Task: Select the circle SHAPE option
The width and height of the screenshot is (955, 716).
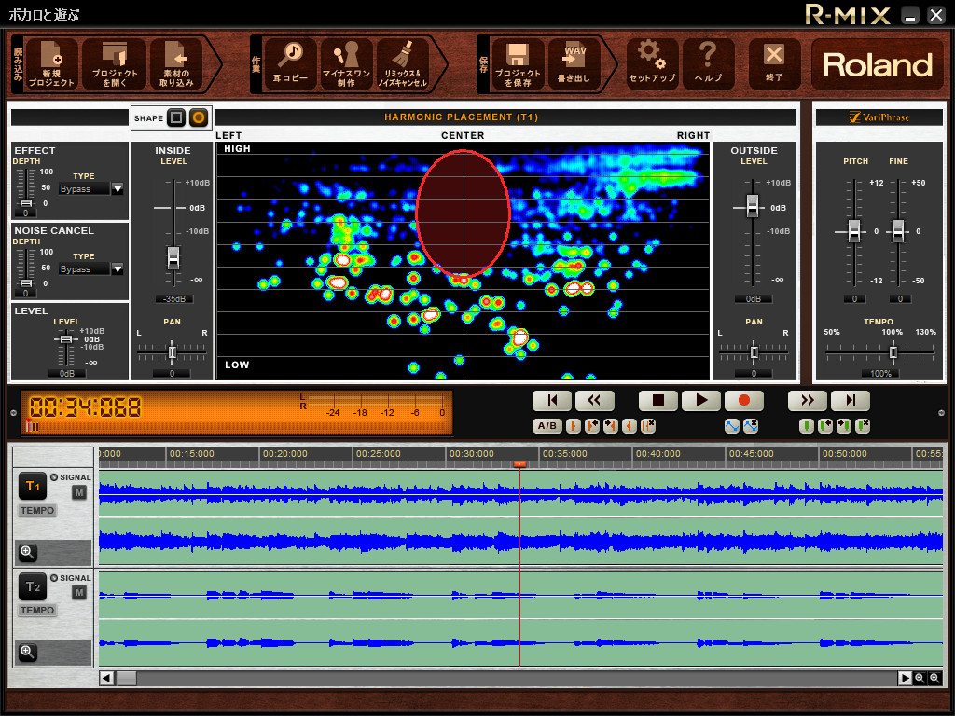Action: pyautogui.click(x=199, y=117)
